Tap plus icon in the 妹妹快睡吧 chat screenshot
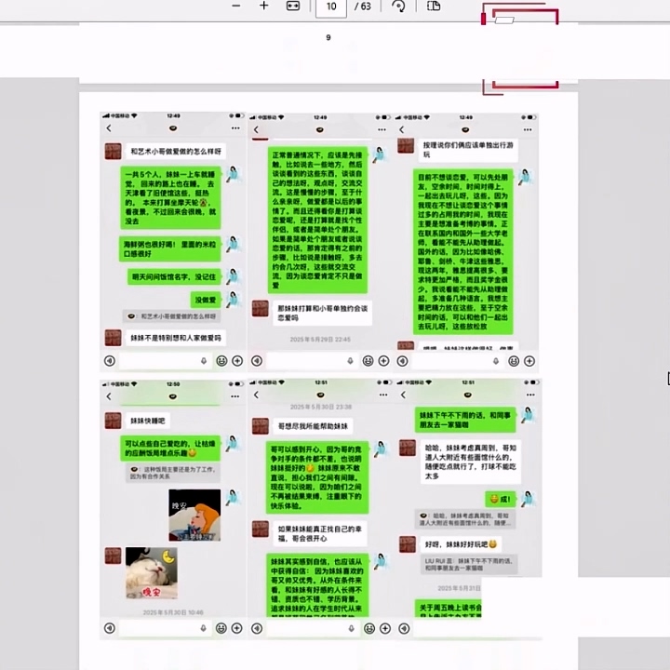The height and width of the screenshot is (670, 670). pyautogui.click(x=236, y=628)
